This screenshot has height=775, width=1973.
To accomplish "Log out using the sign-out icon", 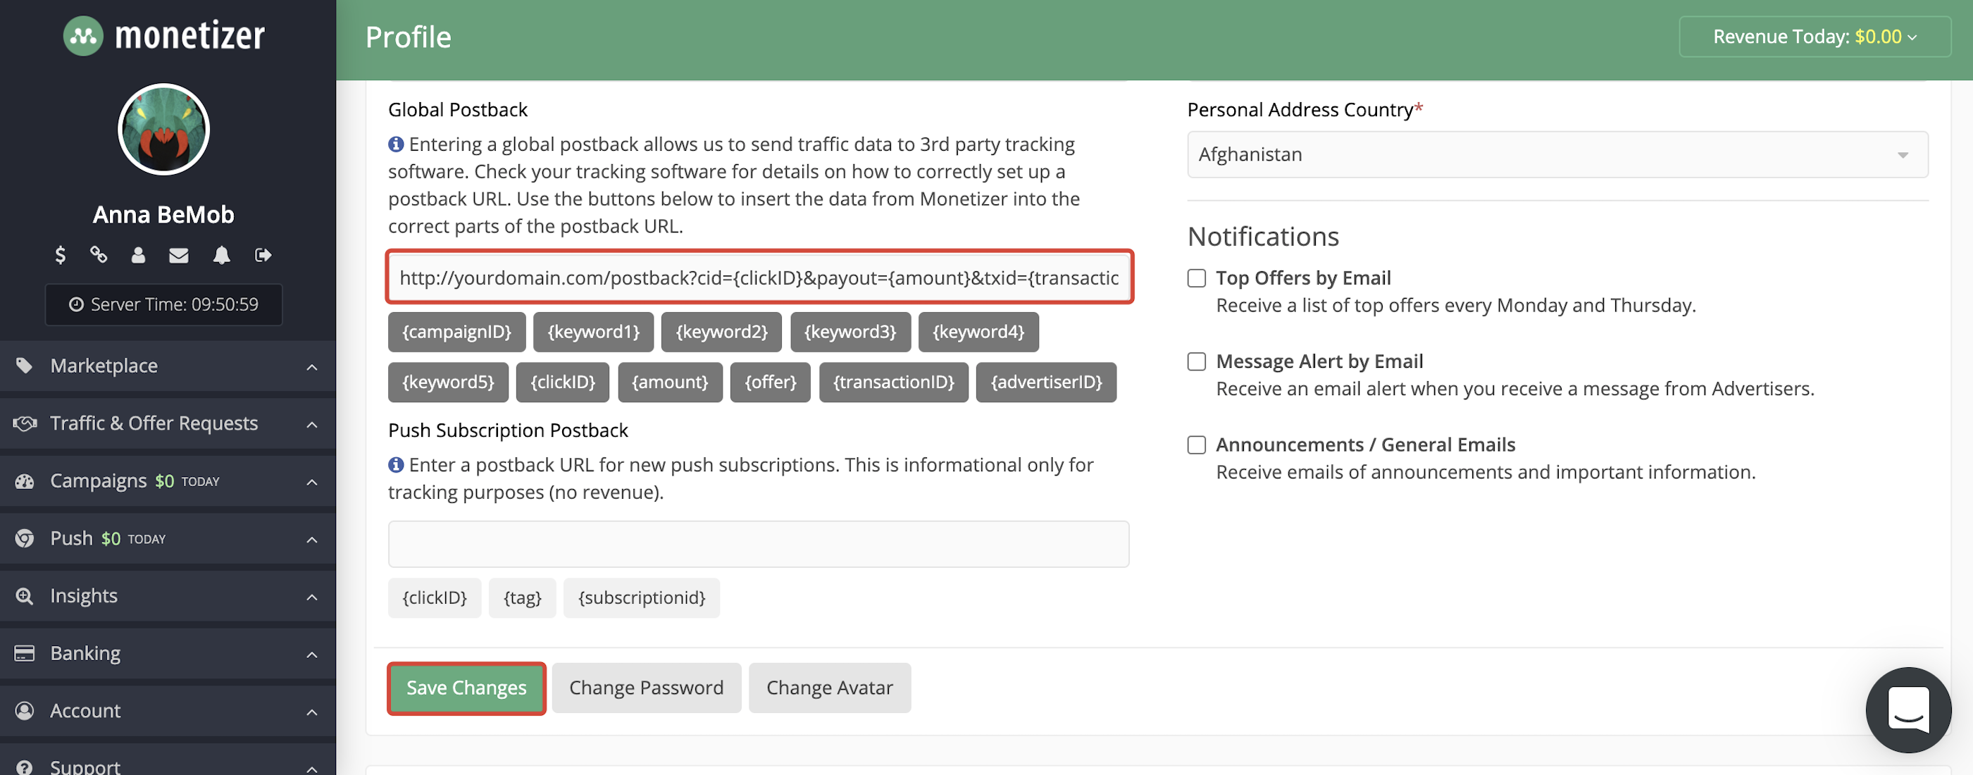I will pyautogui.click(x=263, y=256).
